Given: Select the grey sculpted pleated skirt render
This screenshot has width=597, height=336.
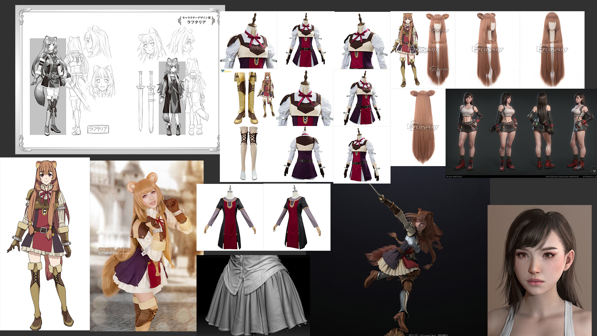Looking at the screenshot, I should 253,296.
